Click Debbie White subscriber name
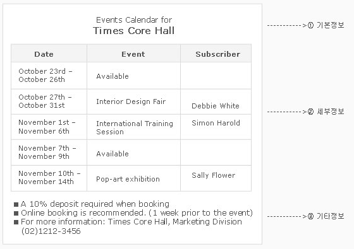Viewport: 354px width, 249px height. click(x=216, y=106)
